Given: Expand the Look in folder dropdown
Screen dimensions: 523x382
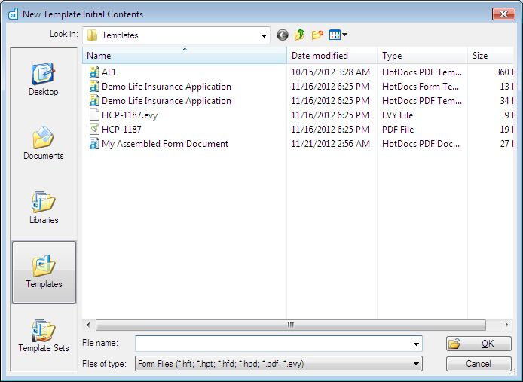Looking at the screenshot, I should tap(264, 35).
